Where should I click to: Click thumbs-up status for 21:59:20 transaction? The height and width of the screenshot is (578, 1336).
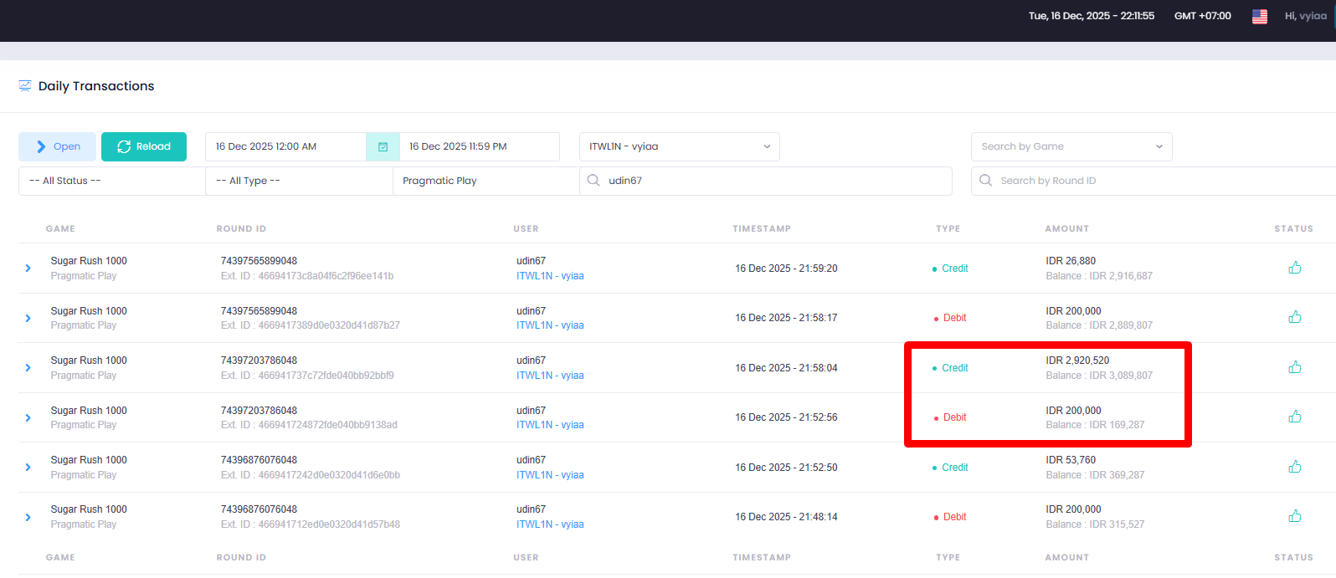pyautogui.click(x=1295, y=268)
